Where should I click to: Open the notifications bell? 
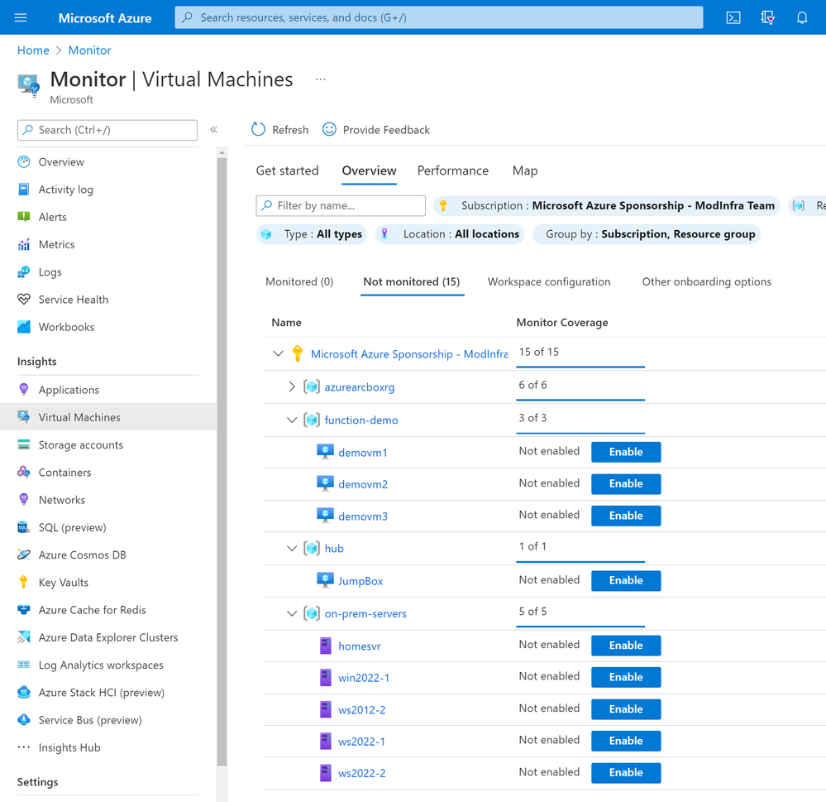pos(802,18)
